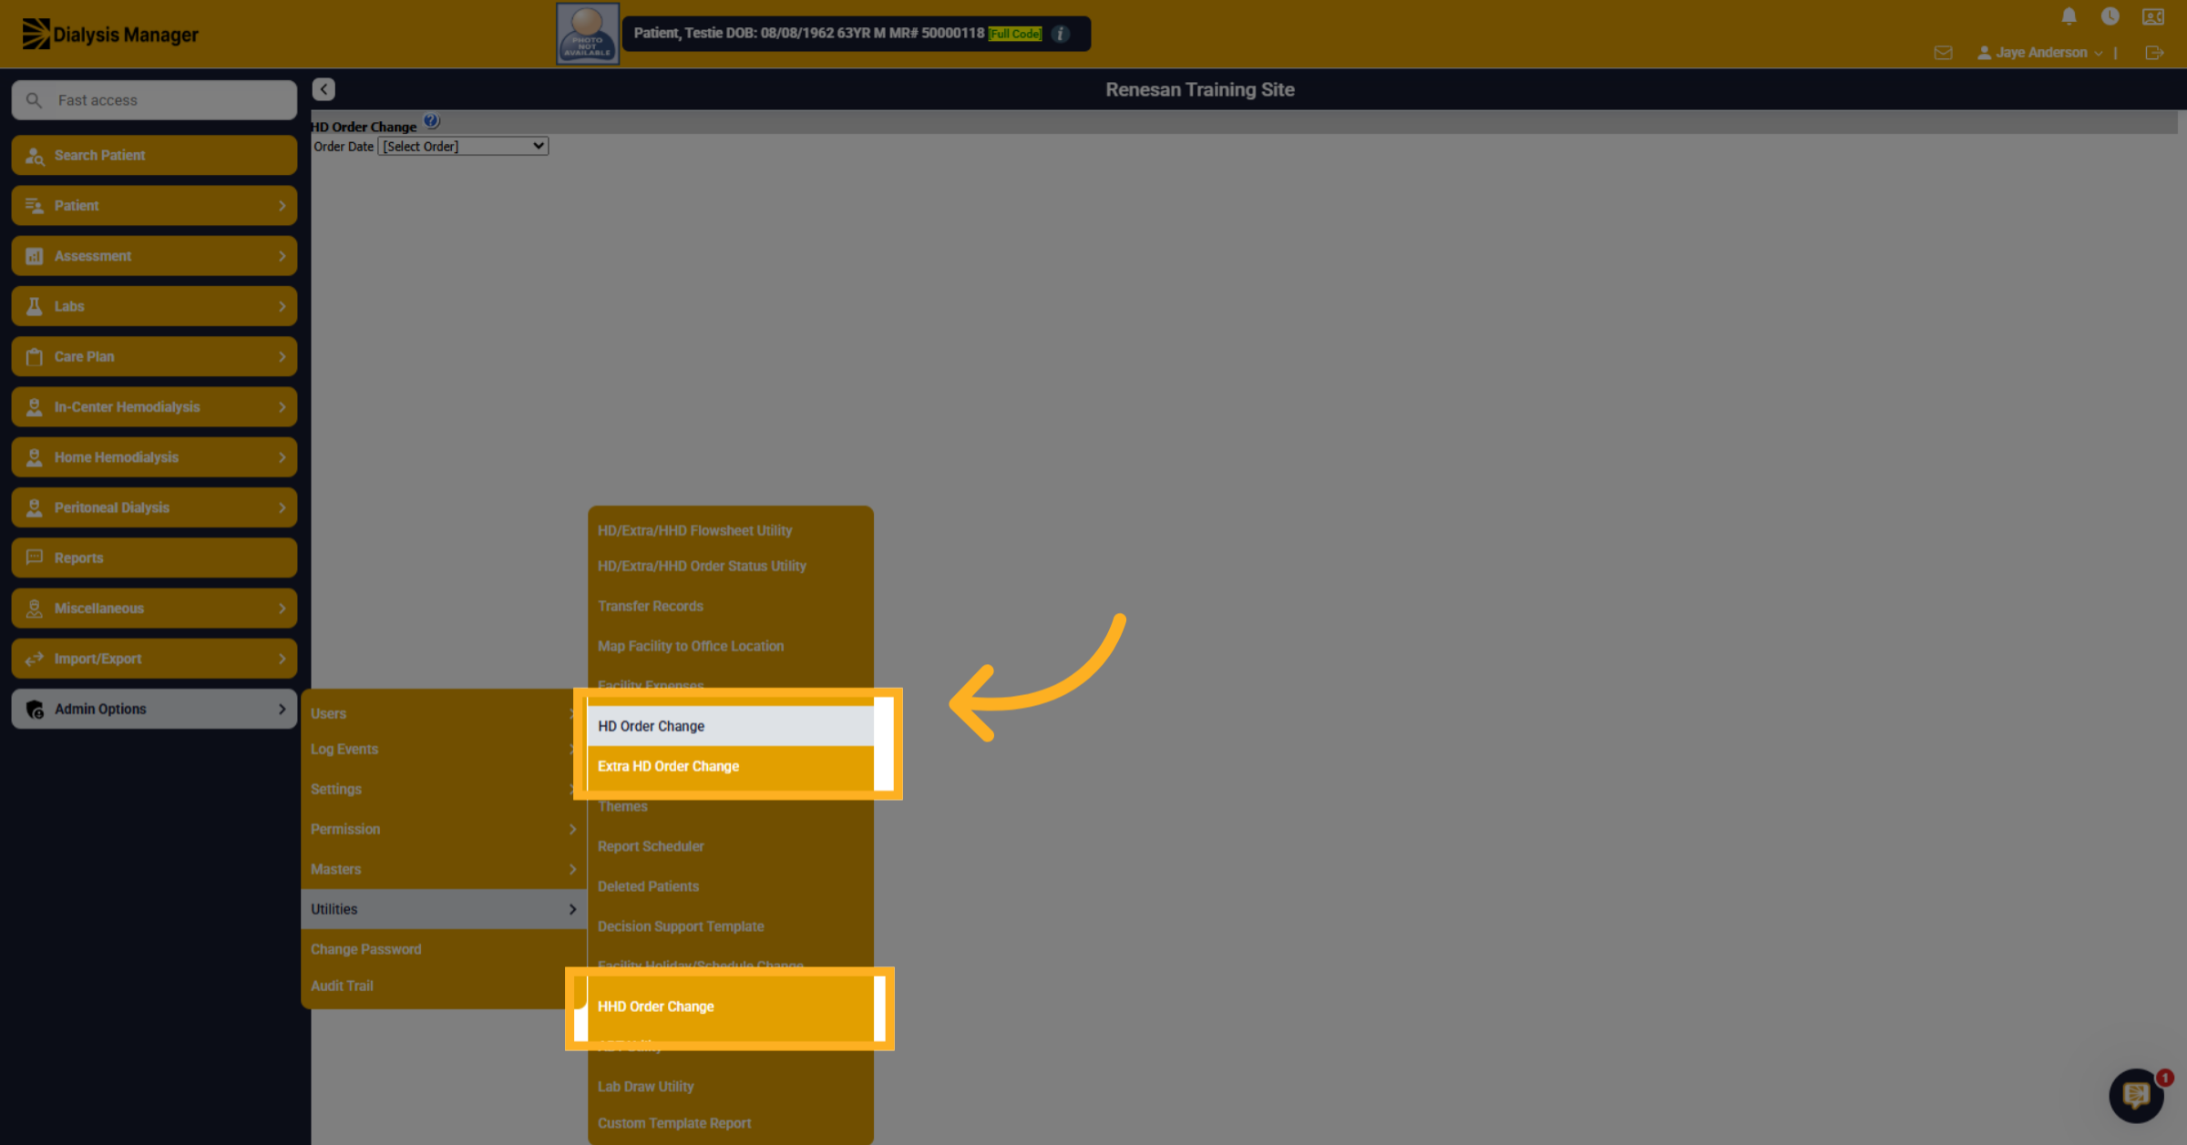This screenshot has width=2187, height=1145.
Task: Open Audit Trail
Action: point(444,986)
